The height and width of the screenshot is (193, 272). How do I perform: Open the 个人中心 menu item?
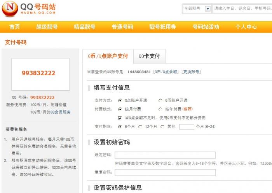point(246,27)
